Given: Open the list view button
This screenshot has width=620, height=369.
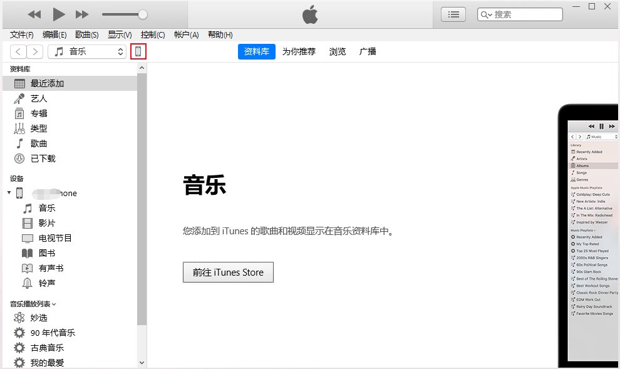Looking at the screenshot, I should [x=453, y=14].
